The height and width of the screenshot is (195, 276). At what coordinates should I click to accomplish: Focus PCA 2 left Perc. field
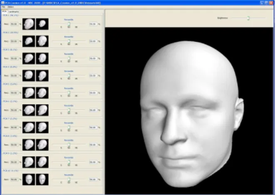pos(14,41)
